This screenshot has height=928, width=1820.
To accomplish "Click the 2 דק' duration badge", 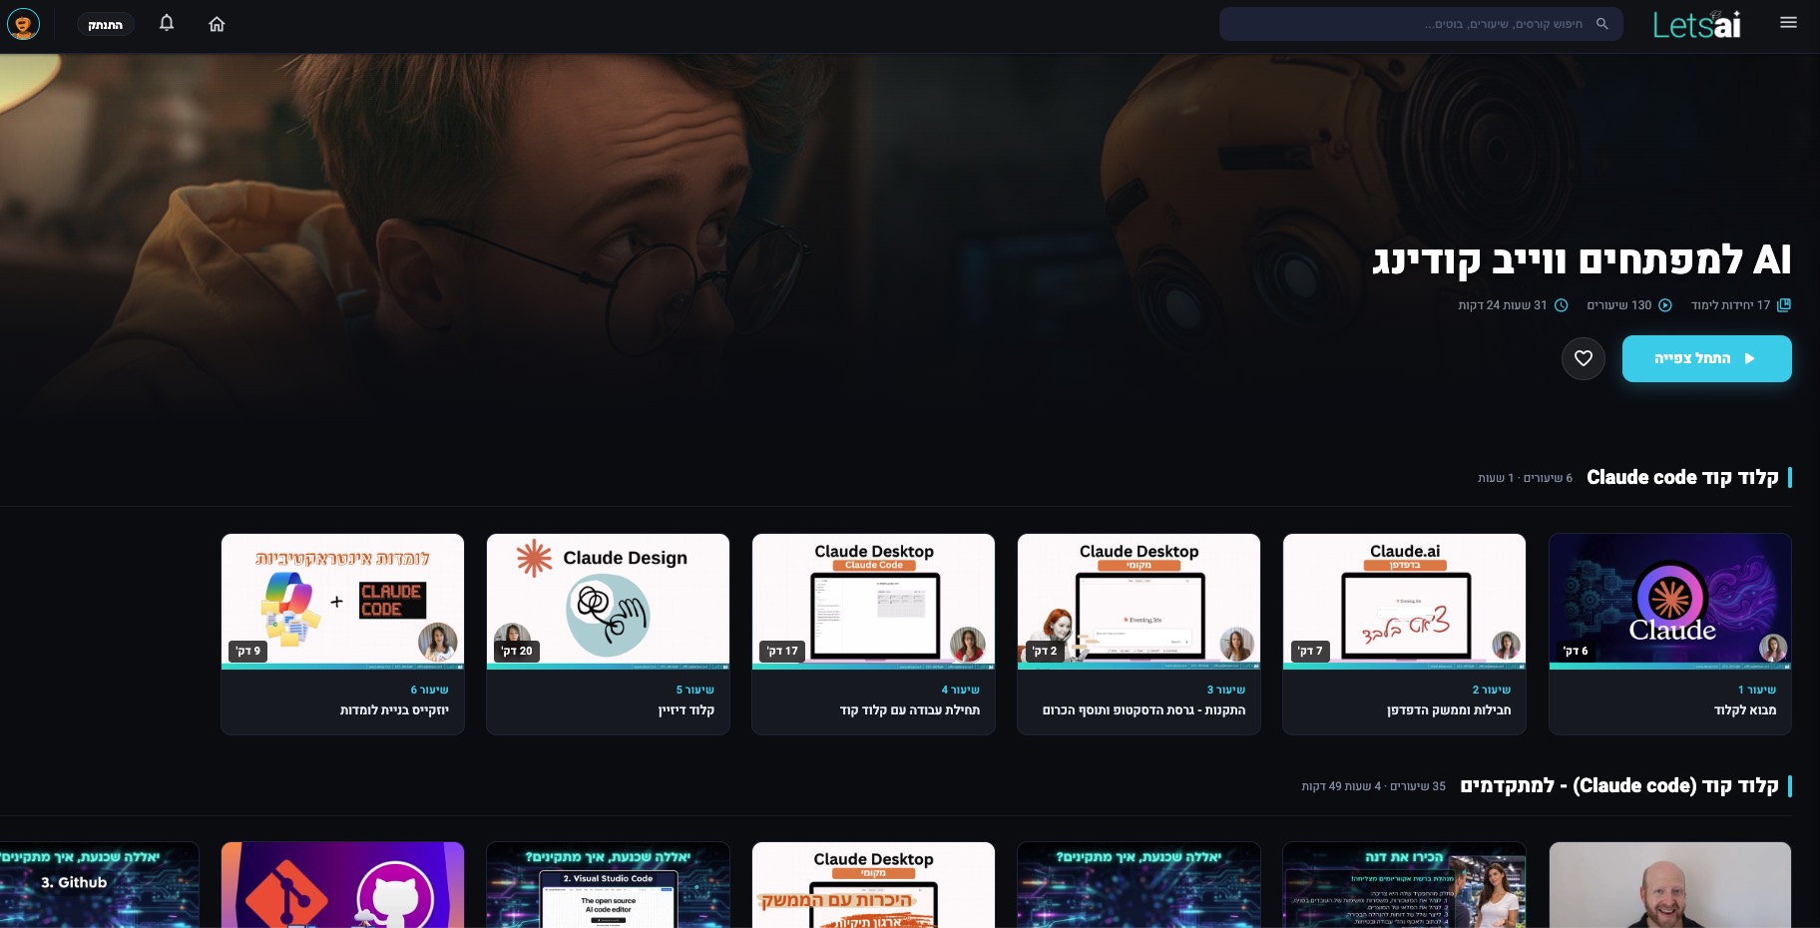I will pos(1045,651).
